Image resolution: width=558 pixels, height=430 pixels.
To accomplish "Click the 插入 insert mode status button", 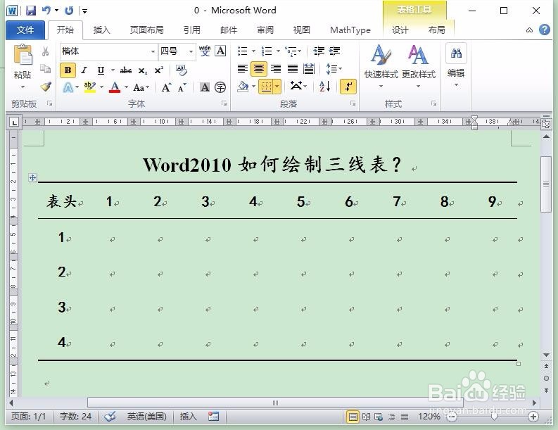I will click(189, 416).
